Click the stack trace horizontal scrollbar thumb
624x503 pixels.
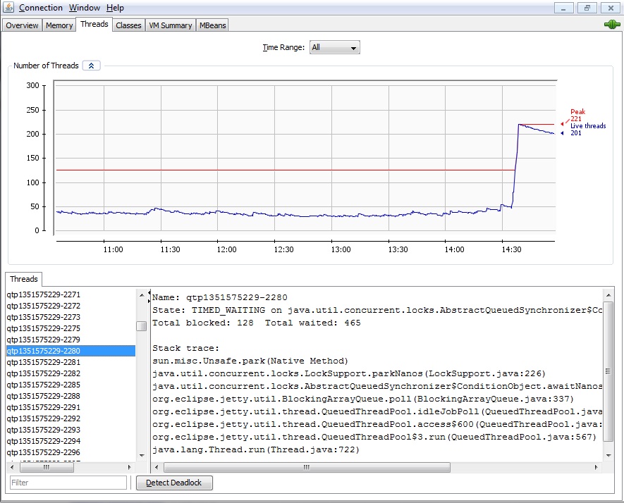pos(307,467)
